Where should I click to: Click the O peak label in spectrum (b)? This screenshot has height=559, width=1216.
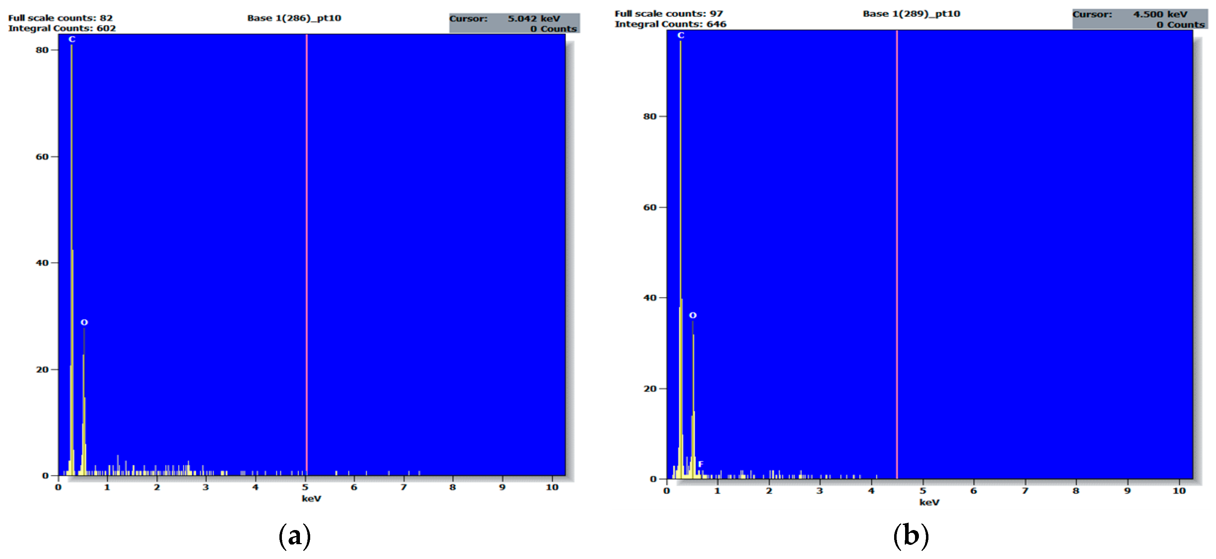point(693,315)
